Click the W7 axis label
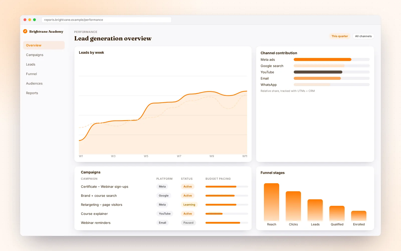Screen dimensions: 401x251 coord(179,156)
